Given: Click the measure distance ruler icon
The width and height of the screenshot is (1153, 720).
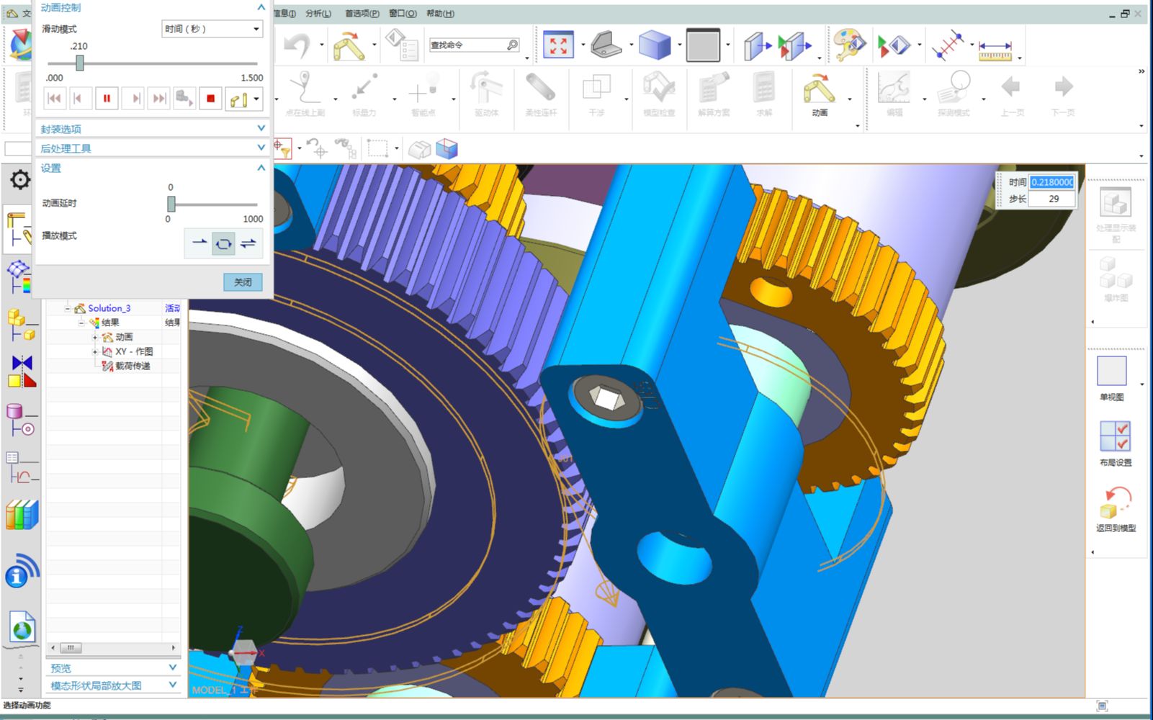Looking at the screenshot, I should point(995,50).
